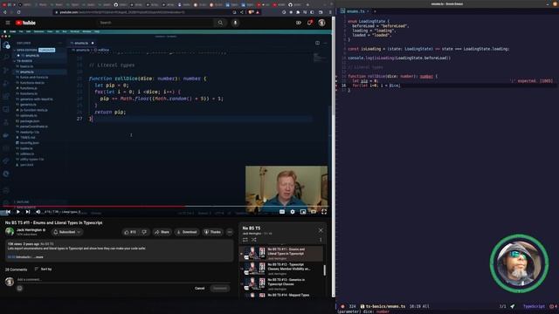Image resolution: width=559 pixels, height=314 pixels.
Task: Select playlist video No BS TS #13
Action: click(x=281, y=284)
